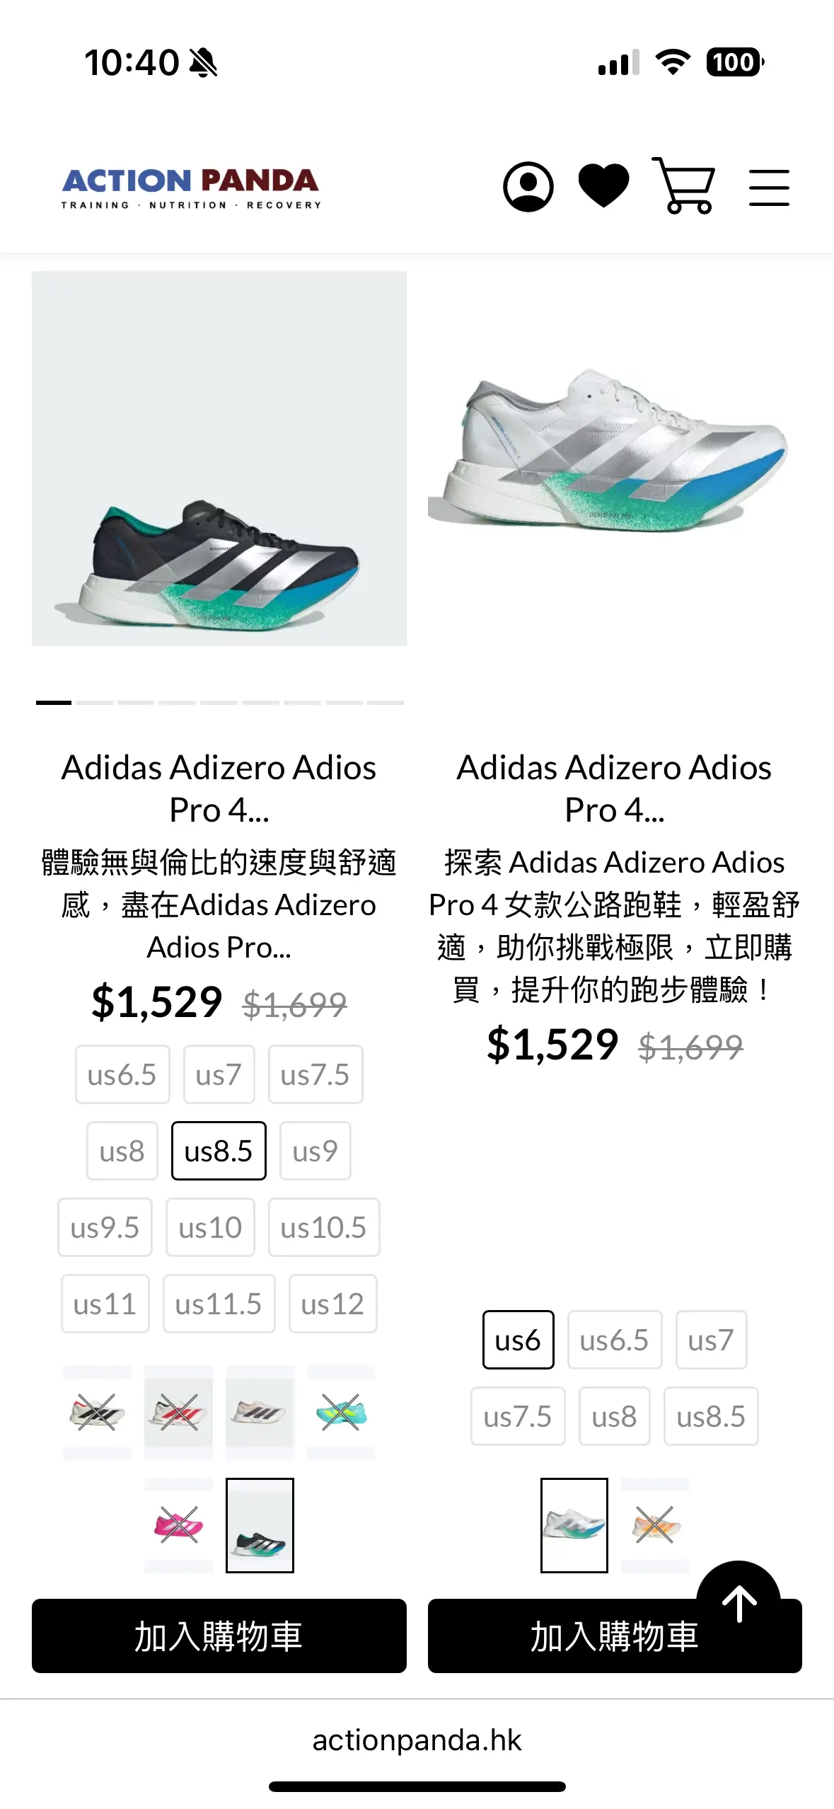Add white Adios Pro 4 to cart
The height and width of the screenshot is (1809, 834).
[615, 1636]
